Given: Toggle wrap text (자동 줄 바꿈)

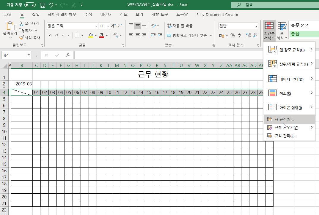Looking at the screenshot, I should [180, 26].
